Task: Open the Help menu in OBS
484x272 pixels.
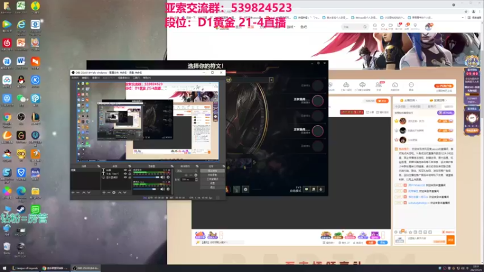Action: tap(147, 78)
